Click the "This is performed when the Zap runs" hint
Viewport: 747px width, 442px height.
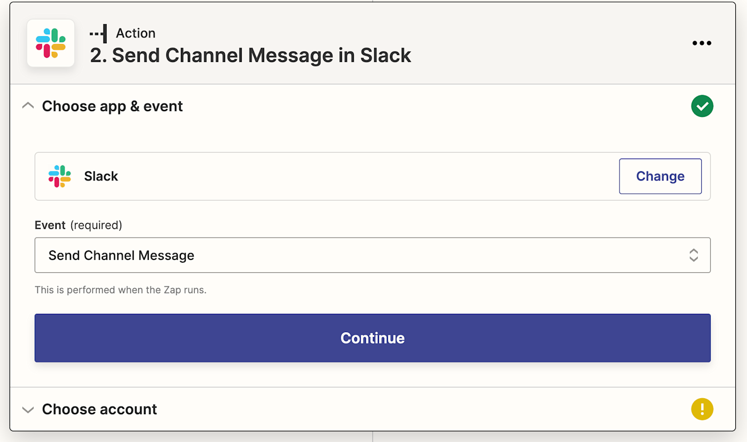pyautogui.click(x=121, y=290)
